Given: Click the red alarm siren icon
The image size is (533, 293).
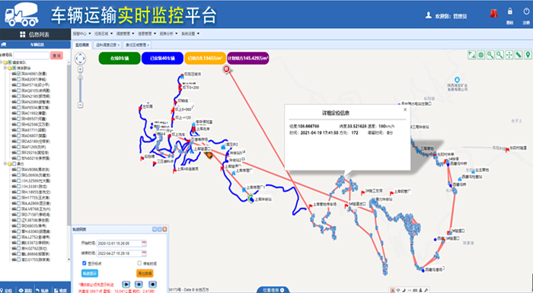Looking at the screenshot, I should (493, 13).
